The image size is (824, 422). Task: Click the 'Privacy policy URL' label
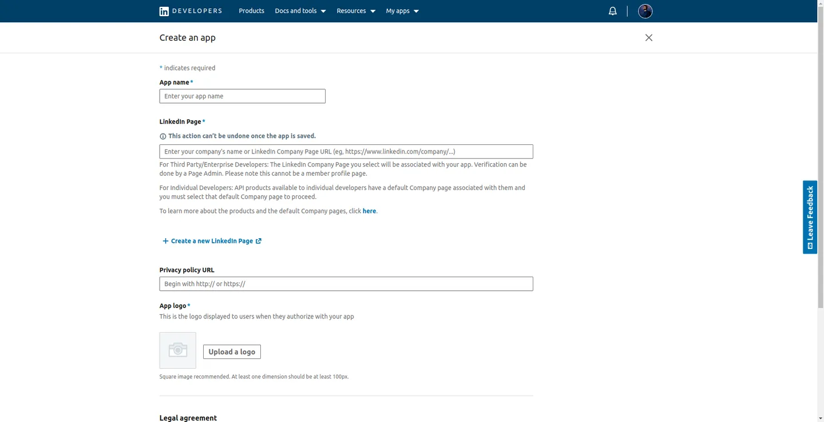click(187, 270)
